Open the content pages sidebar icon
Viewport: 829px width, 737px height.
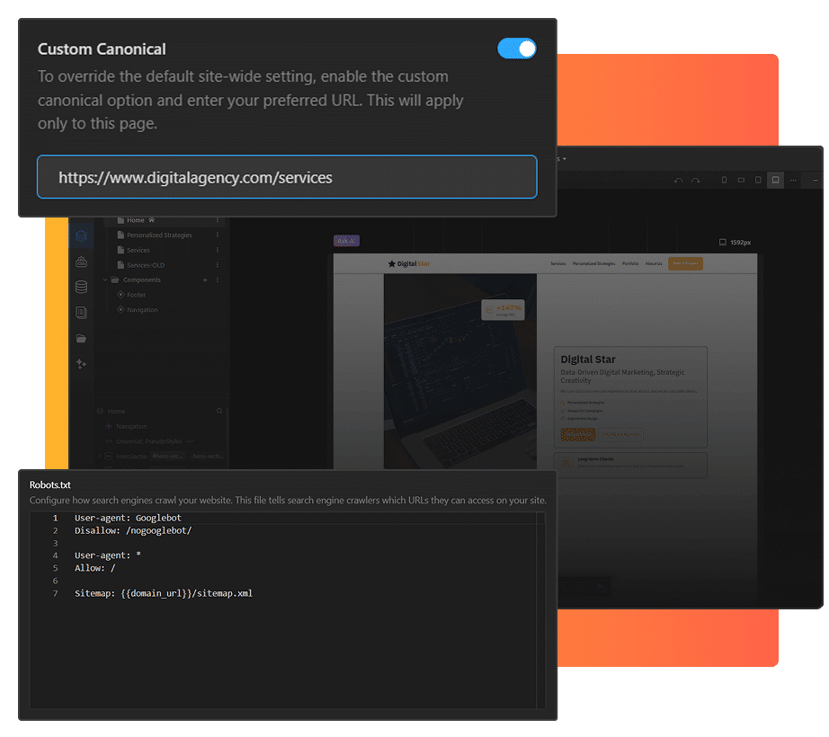coord(81,313)
